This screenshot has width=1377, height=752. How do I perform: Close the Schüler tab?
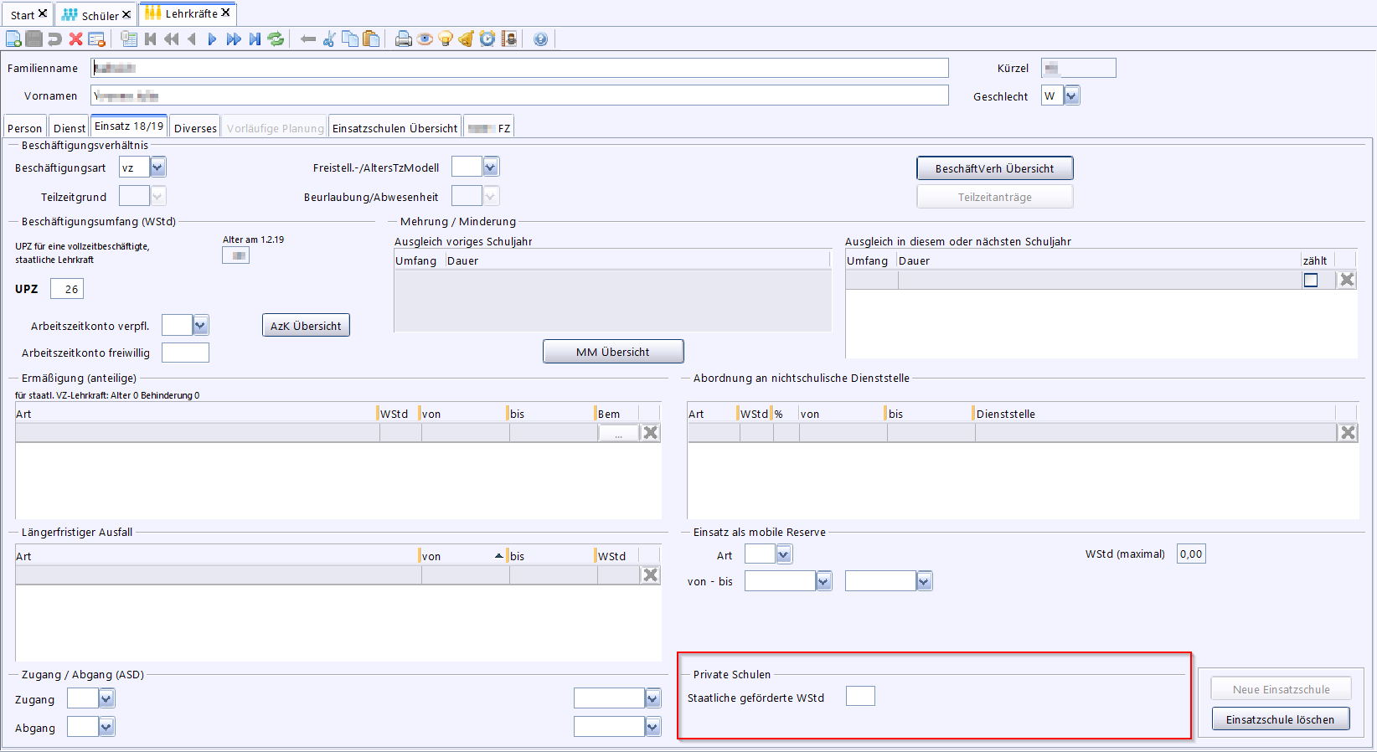(x=126, y=14)
